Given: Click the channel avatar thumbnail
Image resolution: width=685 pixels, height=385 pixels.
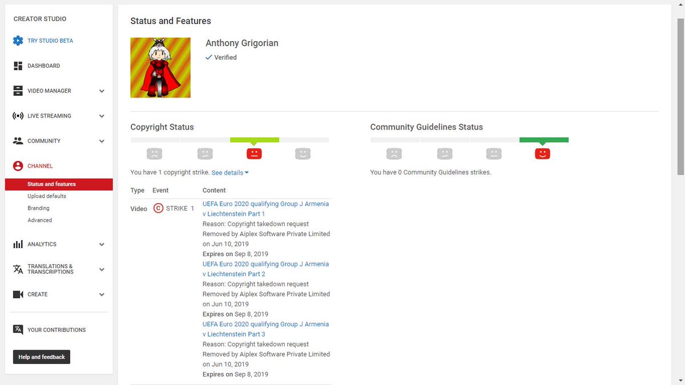Looking at the screenshot, I should [x=160, y=68].
